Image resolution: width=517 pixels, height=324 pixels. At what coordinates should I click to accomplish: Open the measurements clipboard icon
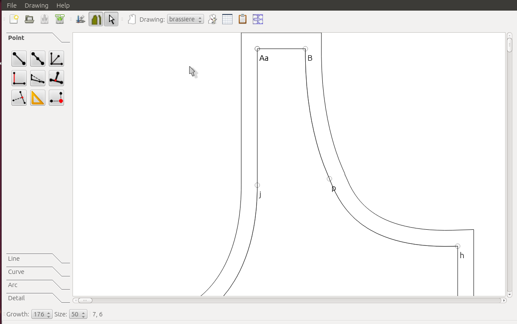click(242, 19)
